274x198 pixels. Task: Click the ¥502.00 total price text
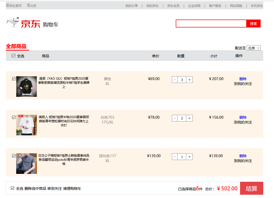[227, 188]
